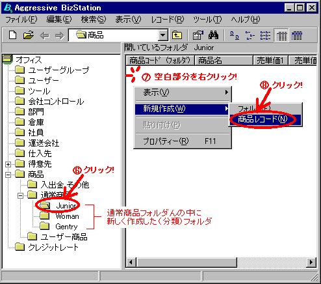Click the 売単価1 column header

[x=270, y=61]
